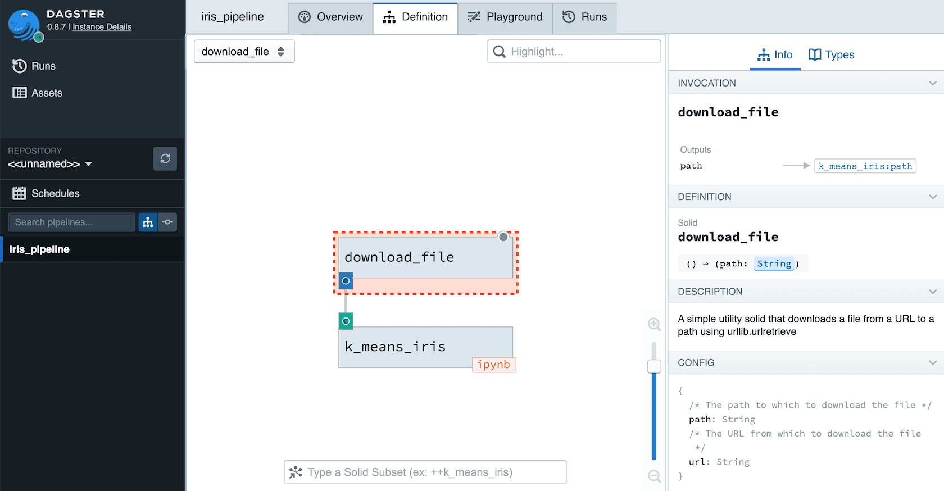The width and height of the screenshot is (944, 491).
Task: Collapse the INVOCATION section
Action: point(932,83)
